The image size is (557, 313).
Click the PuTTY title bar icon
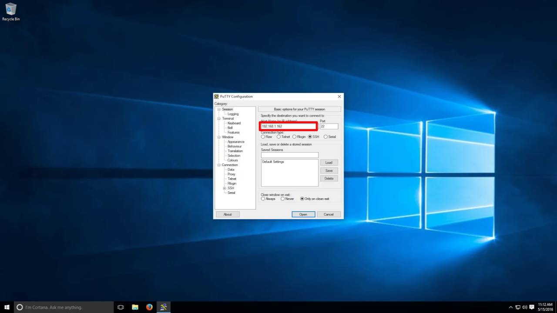coord(216,97)
